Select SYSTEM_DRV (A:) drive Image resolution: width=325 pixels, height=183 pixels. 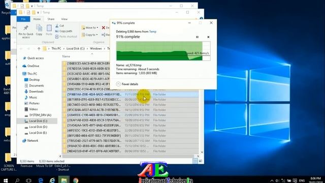click(38, 115)
